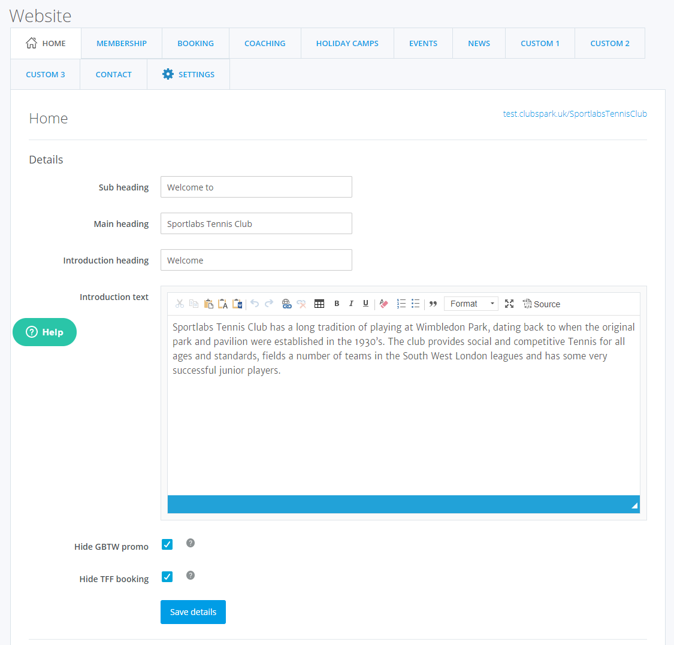Maximize the editor with fullscreen icon

coord(509,304)
